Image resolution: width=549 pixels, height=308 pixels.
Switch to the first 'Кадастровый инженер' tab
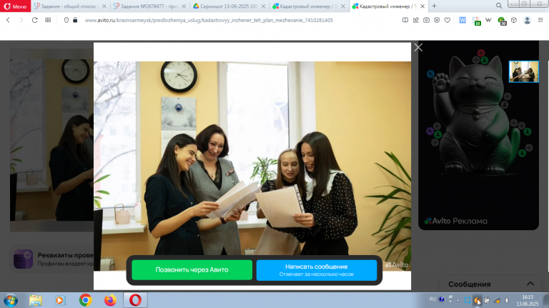(309, 6)
